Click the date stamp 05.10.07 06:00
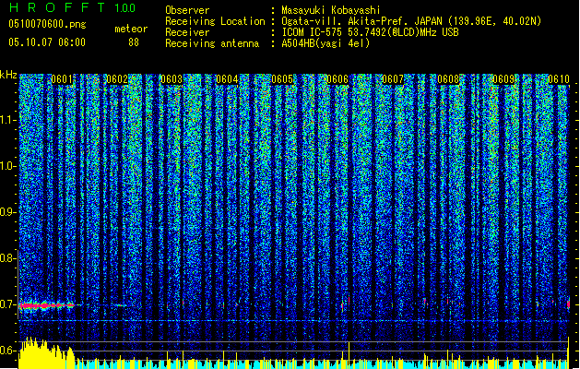Screen dimensions: 580x369 (46, 42)
